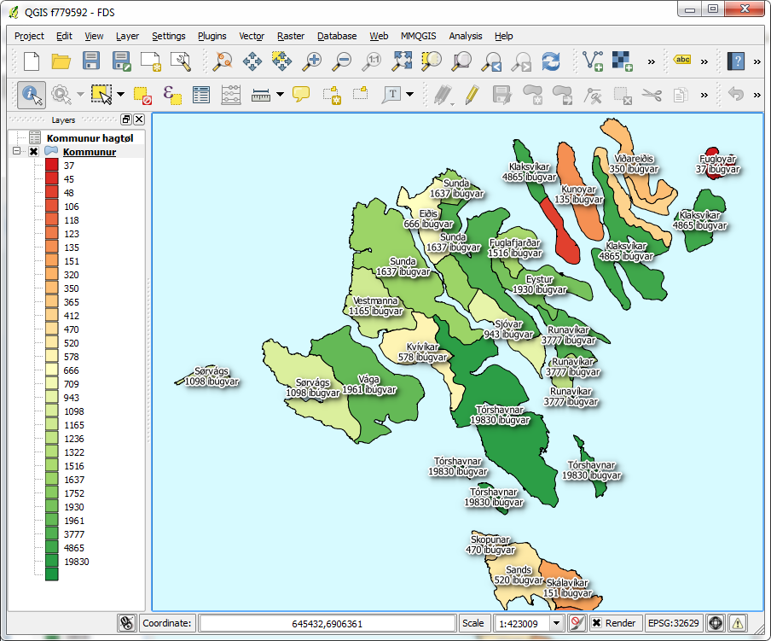The height and width of the screenshot is (641, 771).
Task: Open the Analysis menu
Action: (465, 36)
